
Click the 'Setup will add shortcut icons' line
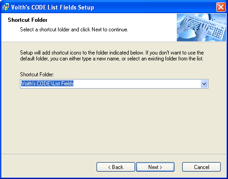(112, 53)
